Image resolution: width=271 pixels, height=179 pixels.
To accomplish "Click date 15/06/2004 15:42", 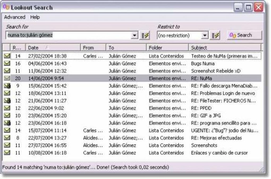I will [x=47, y=86].
